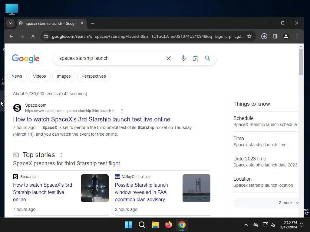Close the spacex starship launch tab
Viewport: 310px width, 232px height.
[82, 24]
